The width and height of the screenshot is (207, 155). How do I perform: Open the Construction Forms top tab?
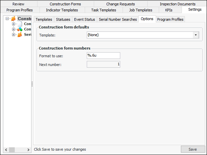coord(65,4)
